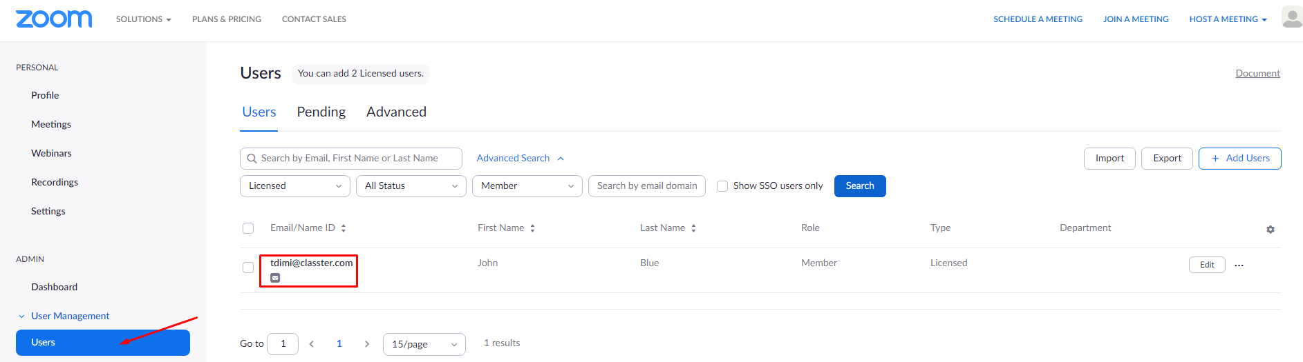This screenshot has width=1303, height=362.
Task: Open Plans & Pricing
Action: [x=227, y=19]
